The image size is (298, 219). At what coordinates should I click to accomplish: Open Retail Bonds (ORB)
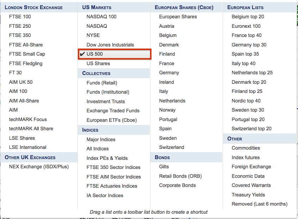click(x=181, y=176)
